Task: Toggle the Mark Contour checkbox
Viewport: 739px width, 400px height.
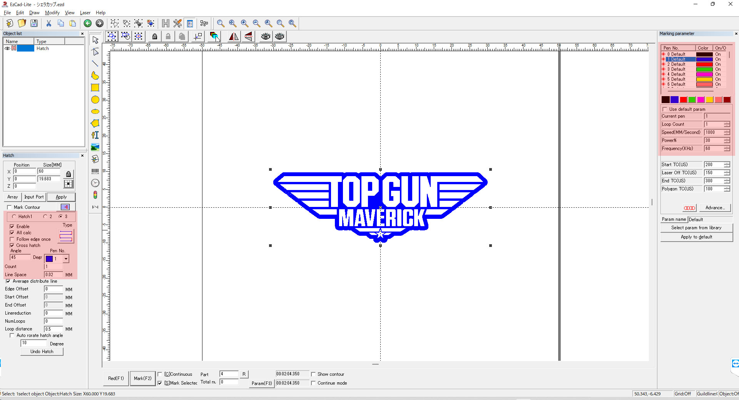Action: coord(10,207)
